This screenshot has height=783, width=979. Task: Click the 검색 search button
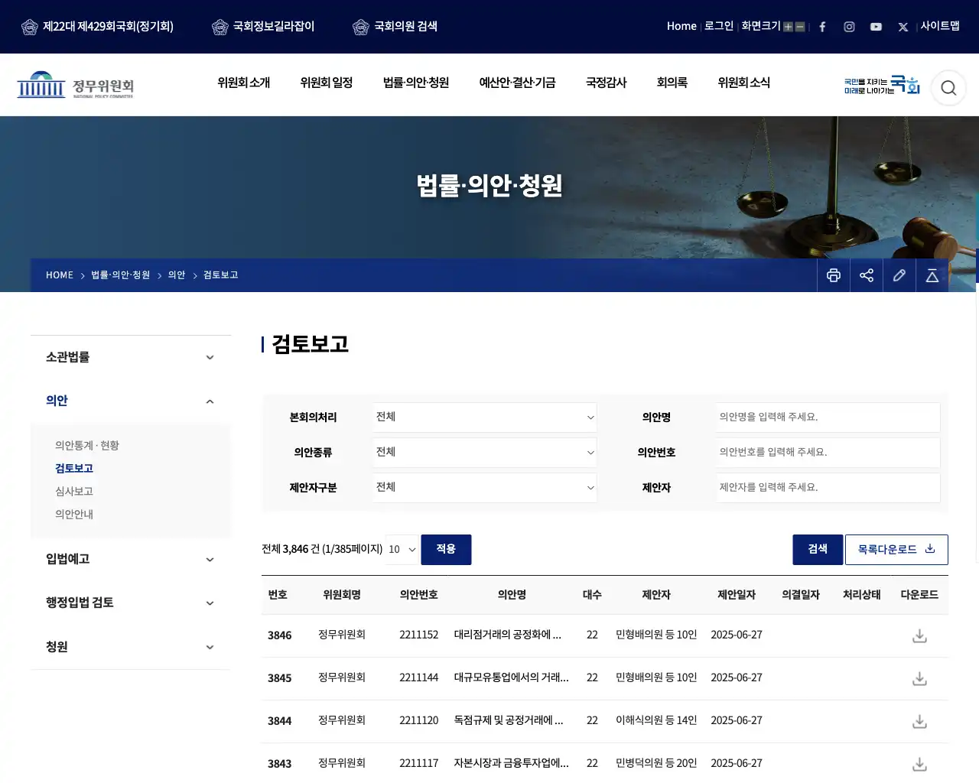pyautogui.click(x=818, y=550)
